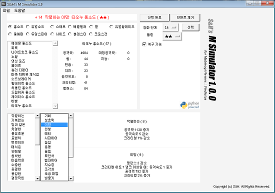Screen dimensions: 275x193
Task: Select 마음먹은 prefix enchant
Action: coord(17,160)
